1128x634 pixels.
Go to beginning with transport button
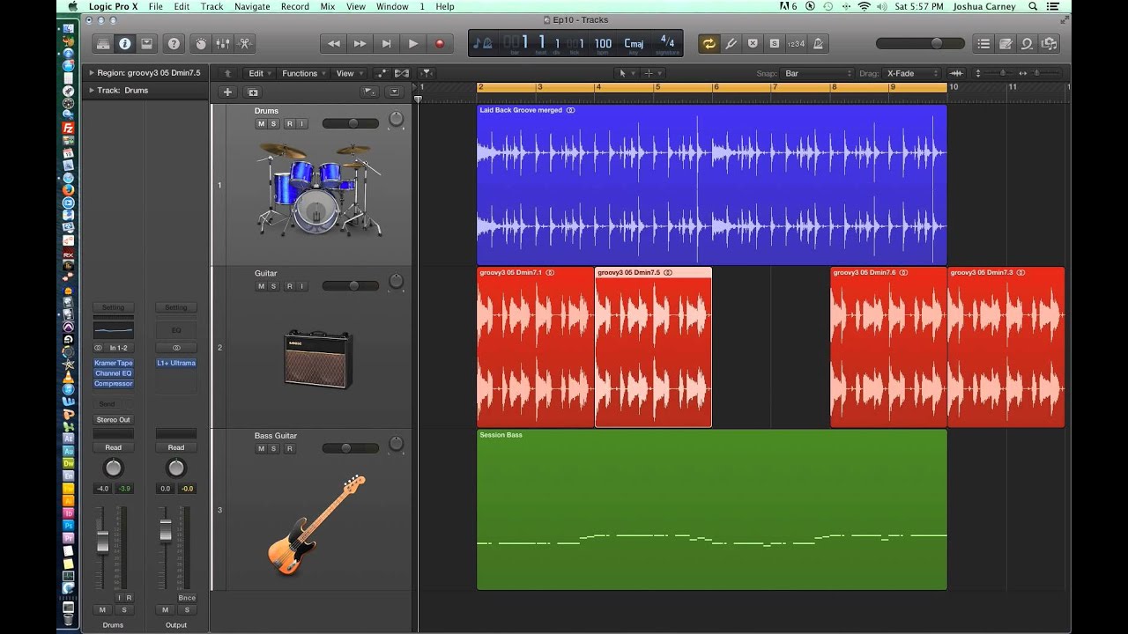coord(387,43)
